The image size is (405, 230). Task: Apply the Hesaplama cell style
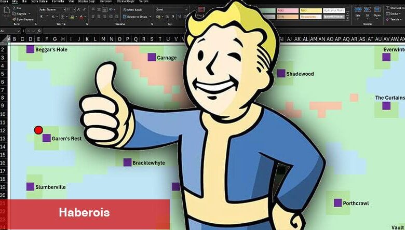pos(310,17)
